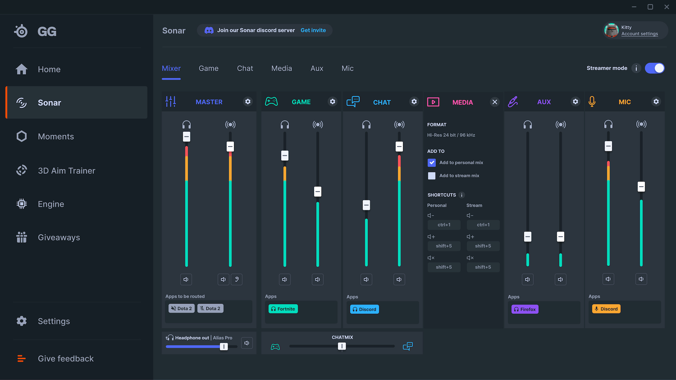The height and width of the screenshot is (380, 676).
Task: Open Mic channel settings gear
Action: [x=656, y=102]
